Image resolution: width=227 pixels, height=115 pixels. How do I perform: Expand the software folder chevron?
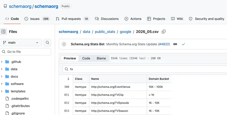(2, 84)
